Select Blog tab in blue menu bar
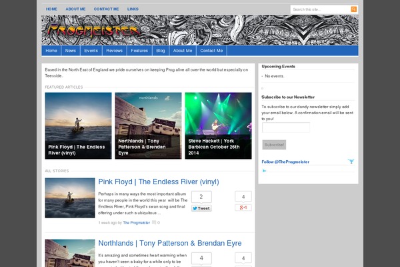 coord(161,51)
